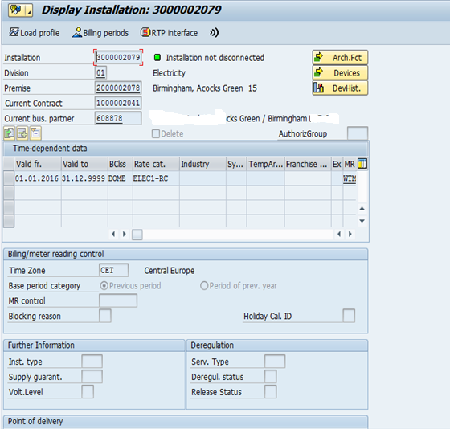
Task: Open the DevHist. device history button
Action: click(340, 88)
